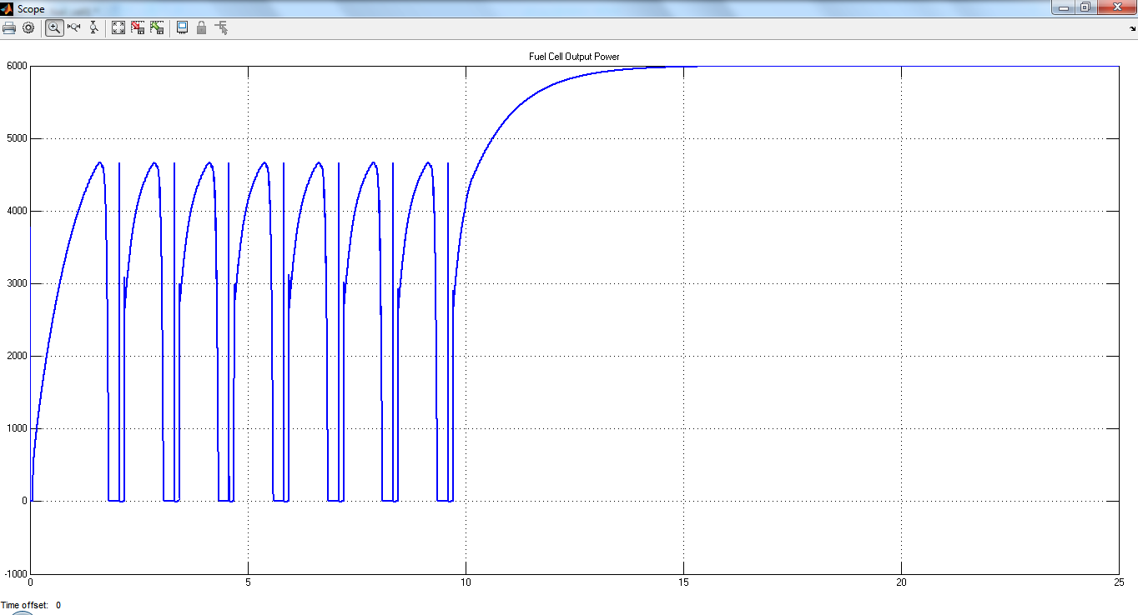Screen dimensions: 1138x615
Task: Save current axes settings icon
Action: click(138, 27)
